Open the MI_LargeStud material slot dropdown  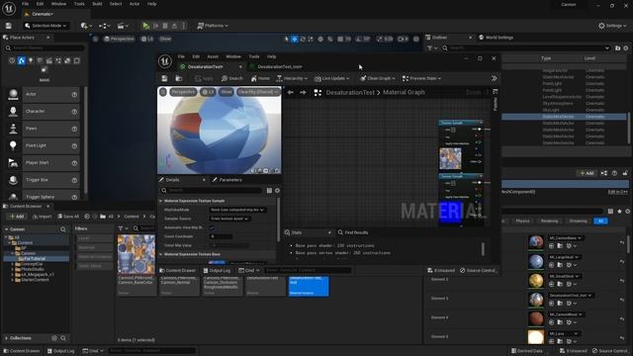(565, 257)
